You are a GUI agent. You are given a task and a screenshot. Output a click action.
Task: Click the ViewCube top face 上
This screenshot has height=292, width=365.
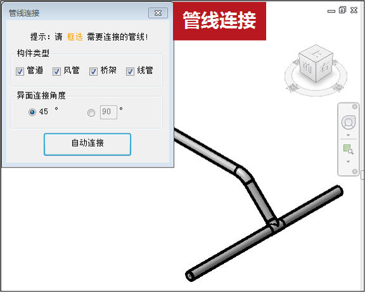point(316,54)
